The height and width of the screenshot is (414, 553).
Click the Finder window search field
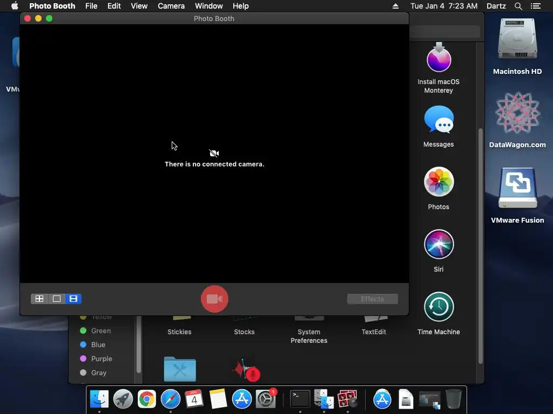pyautogui.click(x=445, y=32)
